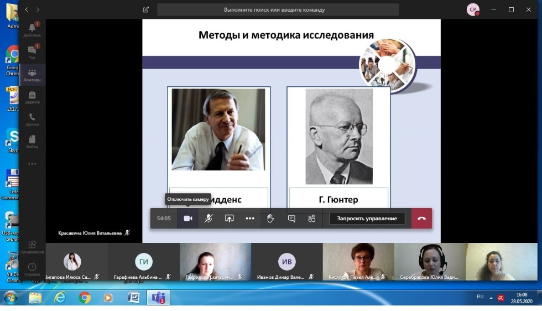Image resolution: width=542 pixels, height=311 pixels.
Task: Click the Запросить управление button
Action: point(367,219)
